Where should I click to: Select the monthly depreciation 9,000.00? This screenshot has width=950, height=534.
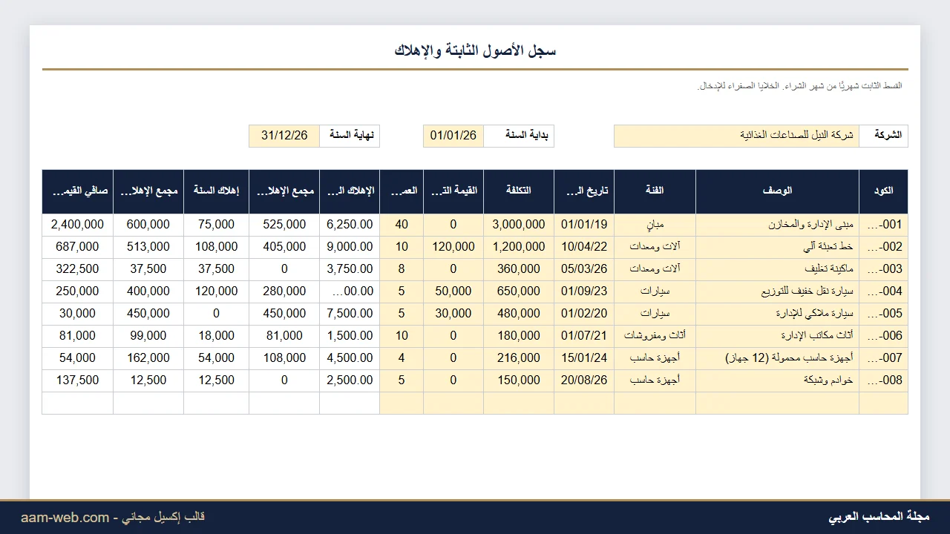tap(350, 247)
